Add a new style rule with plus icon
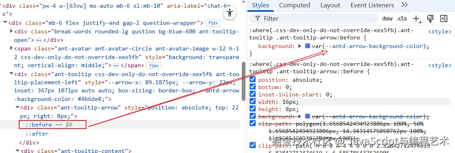 point(416,19)
